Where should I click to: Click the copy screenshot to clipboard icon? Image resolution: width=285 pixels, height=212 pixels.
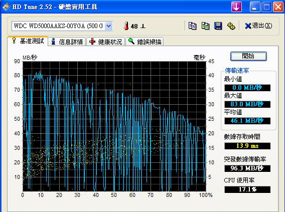(x=205, y=26)
